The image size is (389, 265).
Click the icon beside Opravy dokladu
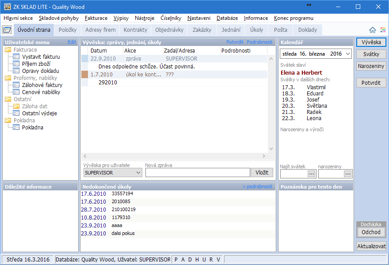point(16,71)
